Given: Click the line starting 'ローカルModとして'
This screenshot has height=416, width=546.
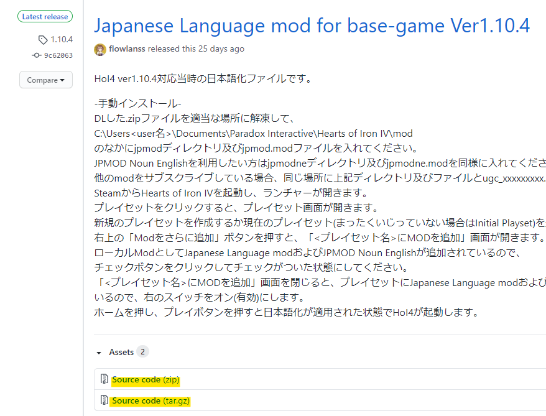Looking at the screenshot, I should coord(307,252).
